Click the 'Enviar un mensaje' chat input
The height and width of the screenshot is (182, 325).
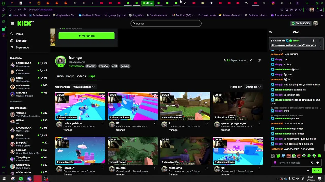(x=292, y=163)
